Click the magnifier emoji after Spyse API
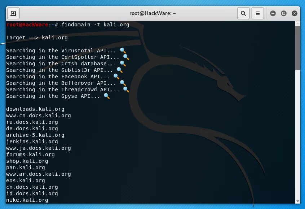The height and width of the screenshot is (209, 305). coord(107,96)
